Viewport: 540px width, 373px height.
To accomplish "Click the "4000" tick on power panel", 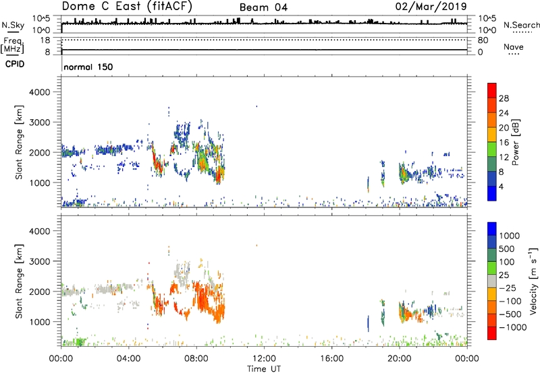I will tap(39, 92).
